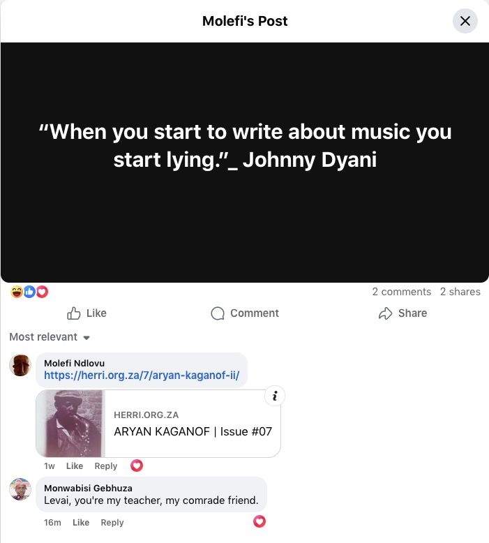
Task: Click the blue thumbs-up reaction icon
Action: click(29, 292)
